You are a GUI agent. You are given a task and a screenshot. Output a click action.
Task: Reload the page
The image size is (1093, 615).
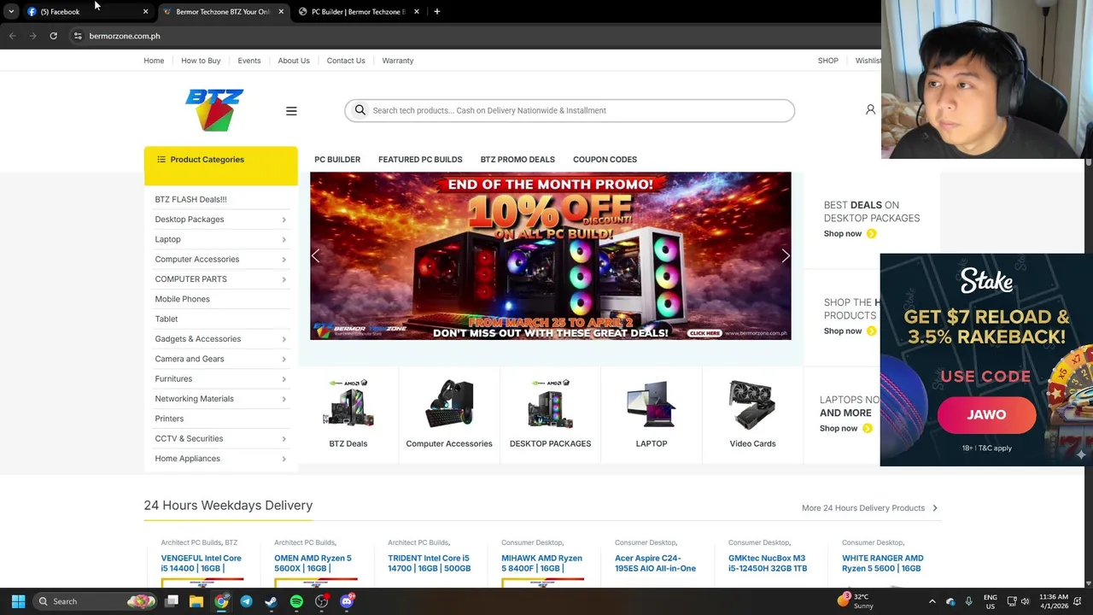coord(53,36)
